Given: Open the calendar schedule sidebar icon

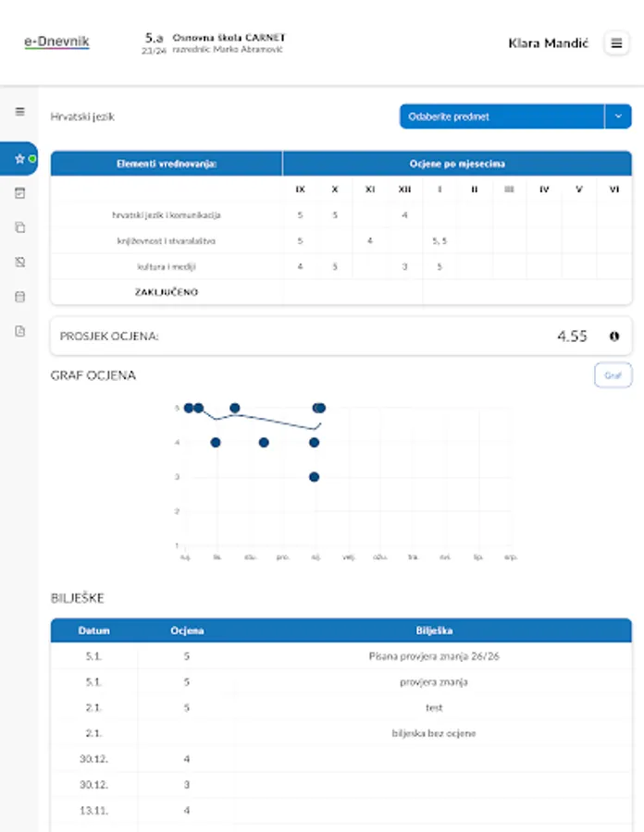Looking at the screenshot, I should [20, 297].
